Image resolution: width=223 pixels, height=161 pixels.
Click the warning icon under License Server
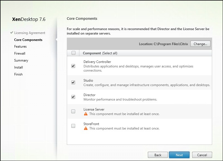[86, 114]
